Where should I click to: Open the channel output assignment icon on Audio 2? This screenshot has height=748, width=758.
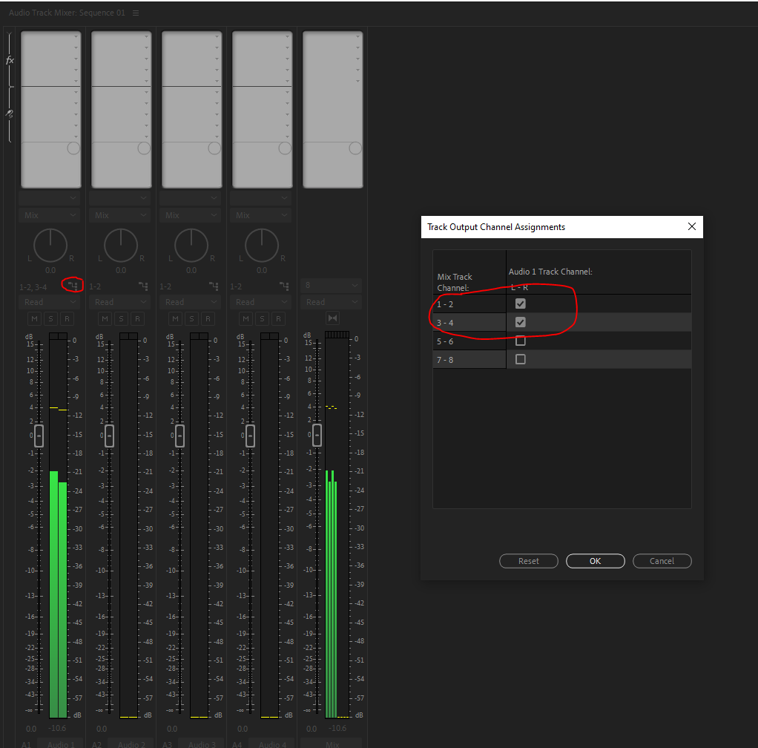[142, 285]
